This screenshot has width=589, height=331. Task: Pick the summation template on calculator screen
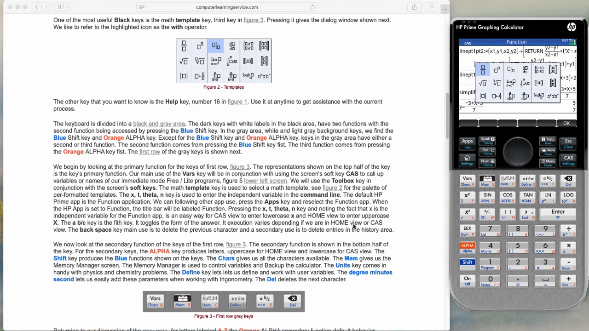tap(511, 96)
